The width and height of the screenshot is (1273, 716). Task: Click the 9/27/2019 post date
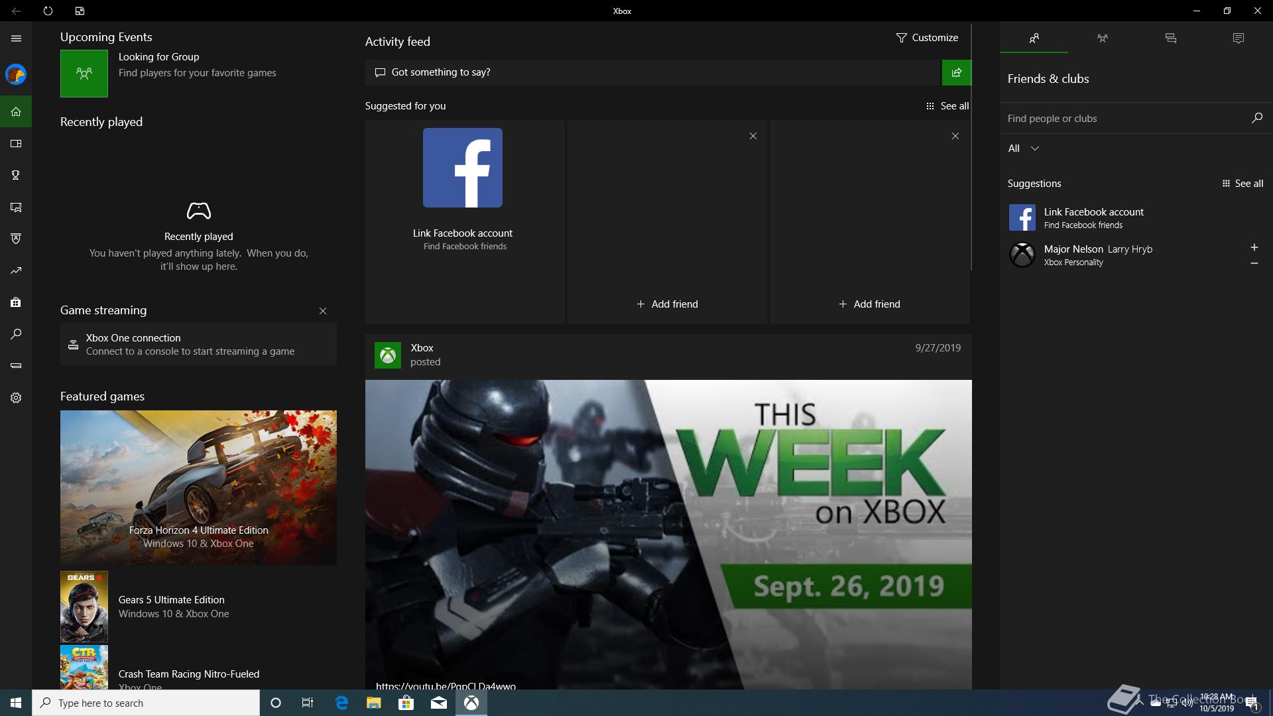coord(938,348)
